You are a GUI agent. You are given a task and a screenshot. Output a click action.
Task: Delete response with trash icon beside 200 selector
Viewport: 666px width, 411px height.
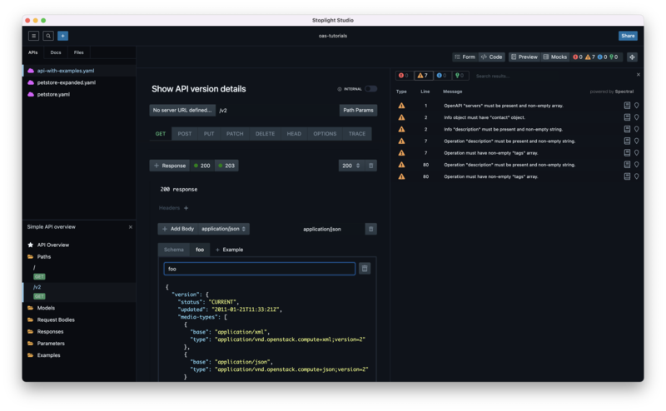[370, 166]
